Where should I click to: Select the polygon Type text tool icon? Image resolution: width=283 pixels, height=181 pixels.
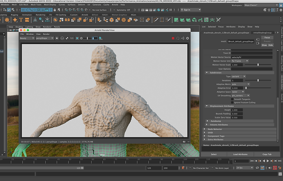point(21,20)
